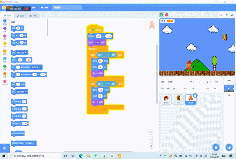Screen dimensions: 236x159
Task: Open the 'glide to random position' block dropdown
Action: point(36,67)
